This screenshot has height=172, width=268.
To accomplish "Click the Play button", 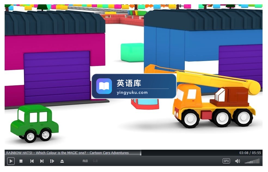I will [x=11, y=161].
